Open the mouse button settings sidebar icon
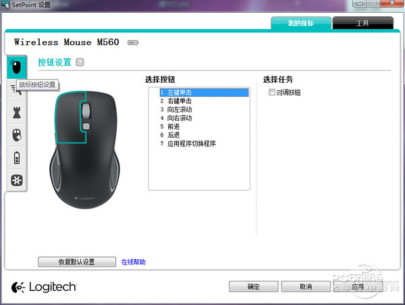Viewport: 405px width, 305px height. click(x=16, y=67)
